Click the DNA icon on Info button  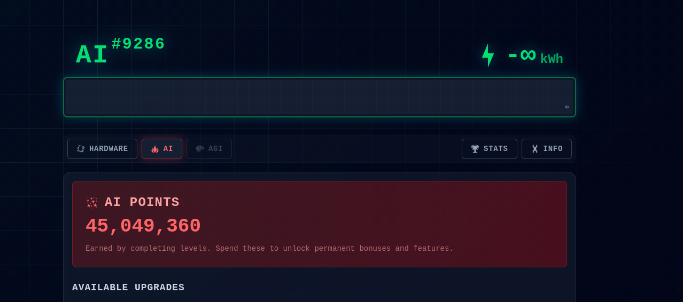tap(535, 149)
